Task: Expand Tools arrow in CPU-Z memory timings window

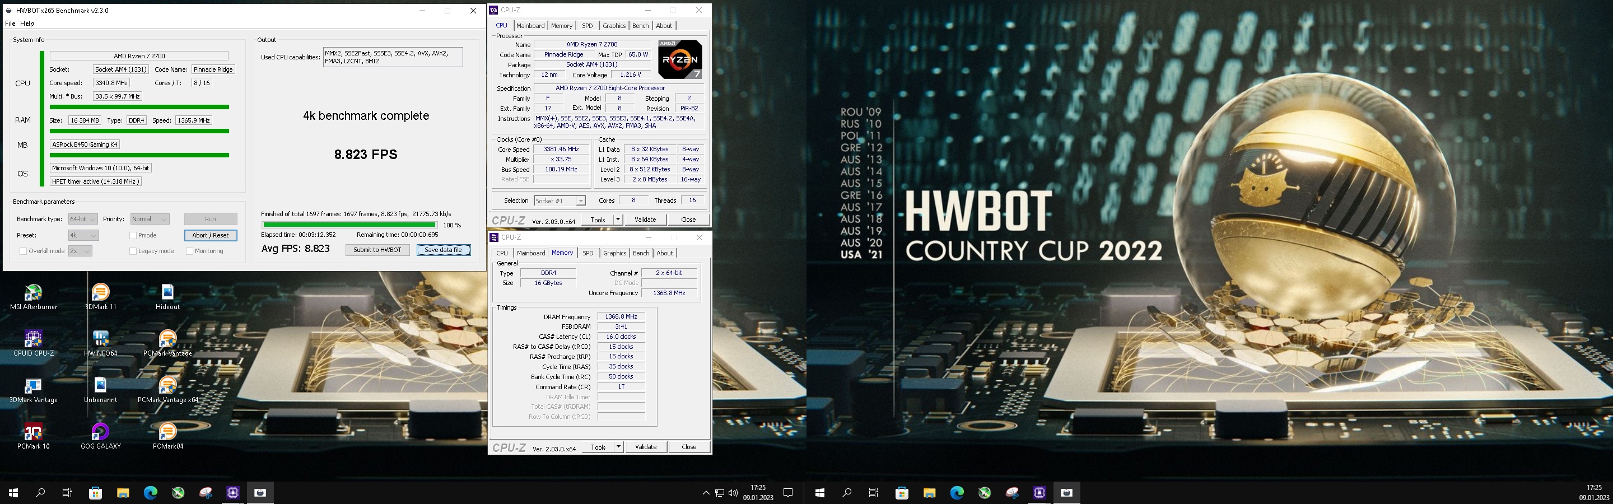Action: [x=619, y=447]
